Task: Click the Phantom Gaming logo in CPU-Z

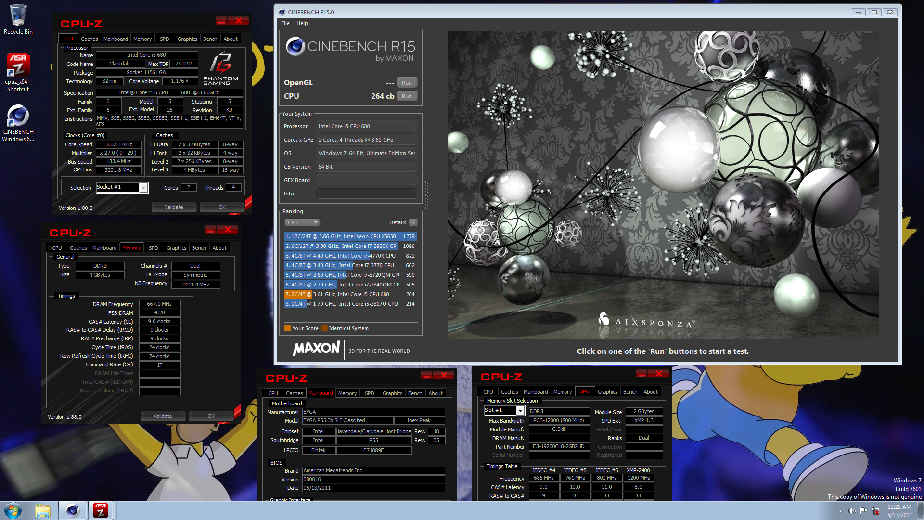Action: pos(220,68)
